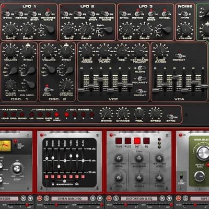Toggle the Distortion unit power button
This screenshot has width=209, height=209.
click(x=111, y=135)
